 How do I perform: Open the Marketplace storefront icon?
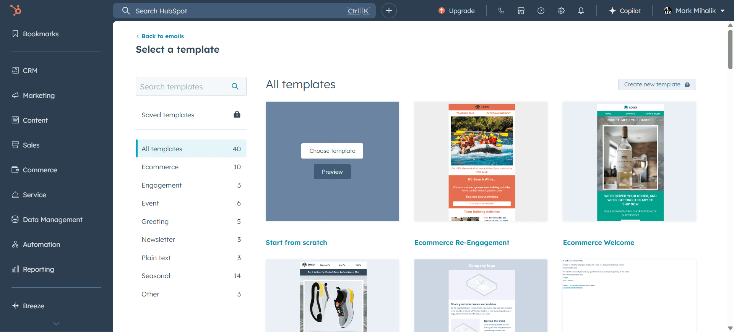[521, 11]
